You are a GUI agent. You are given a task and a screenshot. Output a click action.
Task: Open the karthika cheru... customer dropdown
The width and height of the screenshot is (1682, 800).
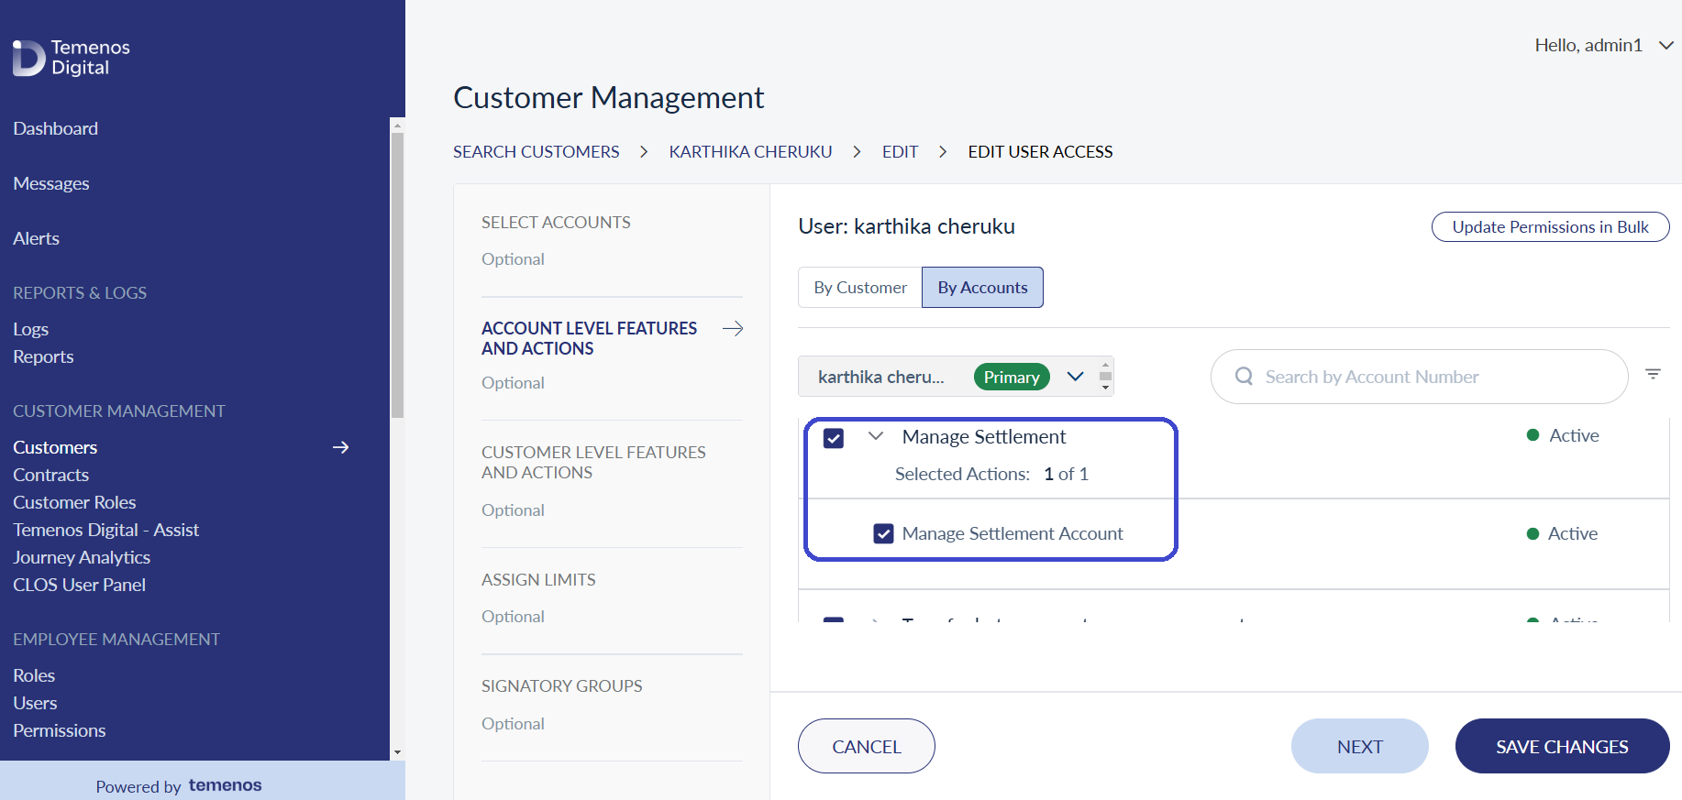[x=1076, y=377]
